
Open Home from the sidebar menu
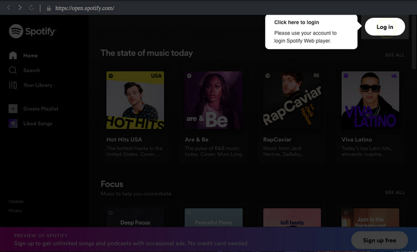(x=30, y=56)
